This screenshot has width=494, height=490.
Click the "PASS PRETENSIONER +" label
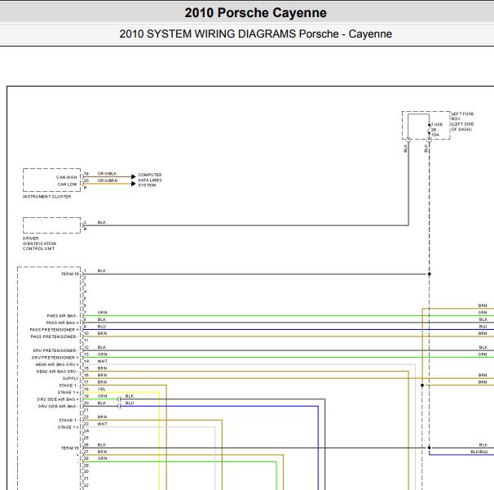point(54,330)
